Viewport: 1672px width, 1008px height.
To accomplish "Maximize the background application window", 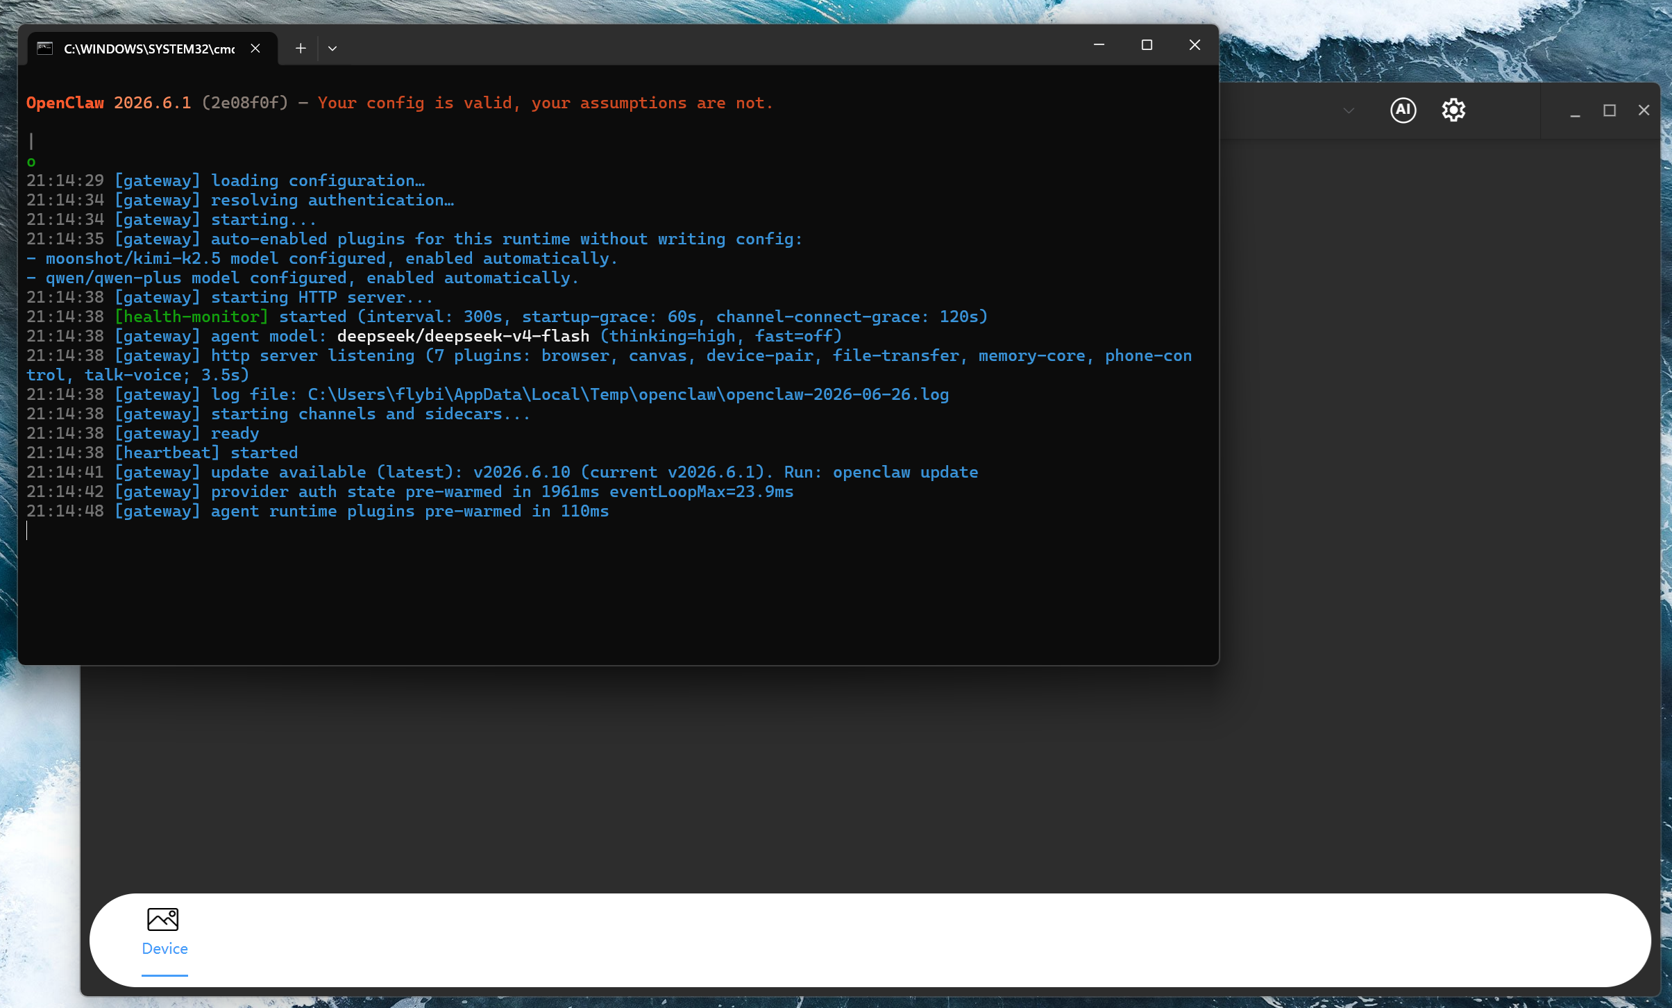I will click(x=1610, y=110).
